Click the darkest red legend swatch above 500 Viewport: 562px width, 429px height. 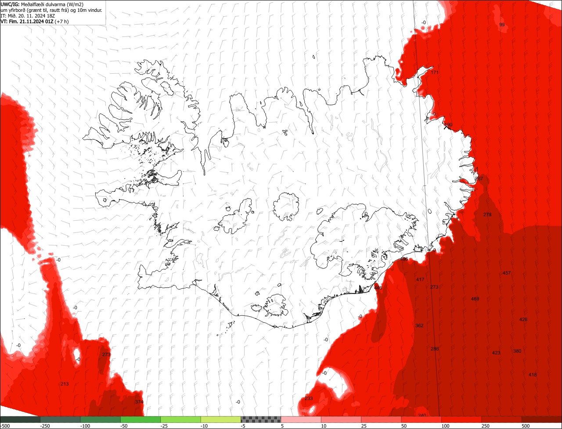pyautogui.click(x=542, y=419)
